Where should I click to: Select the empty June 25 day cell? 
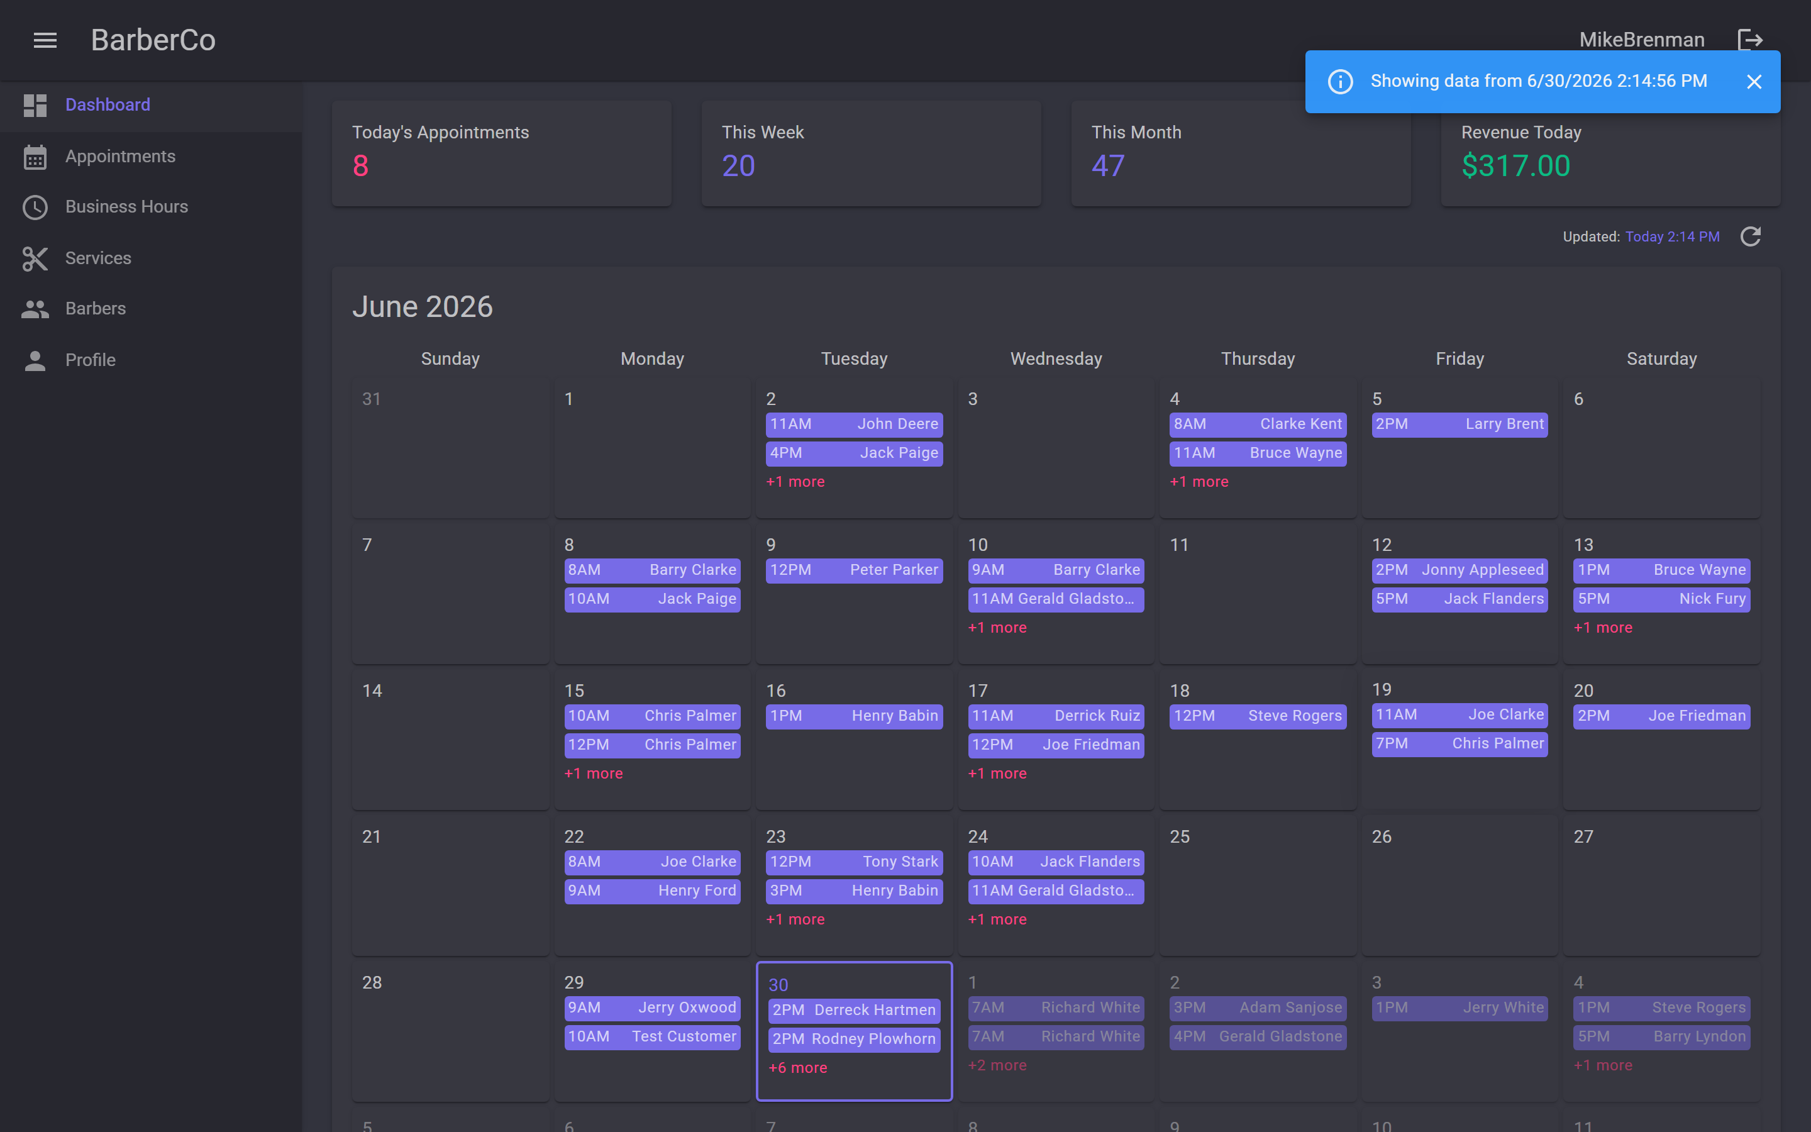tap(1258, 885)
